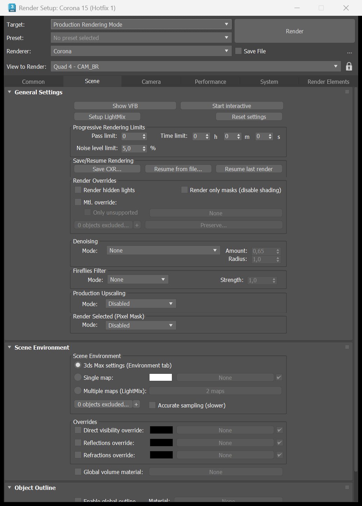
Task: Click the Single map None map slot
Action: pyautogui.click(x=225, y=378)
